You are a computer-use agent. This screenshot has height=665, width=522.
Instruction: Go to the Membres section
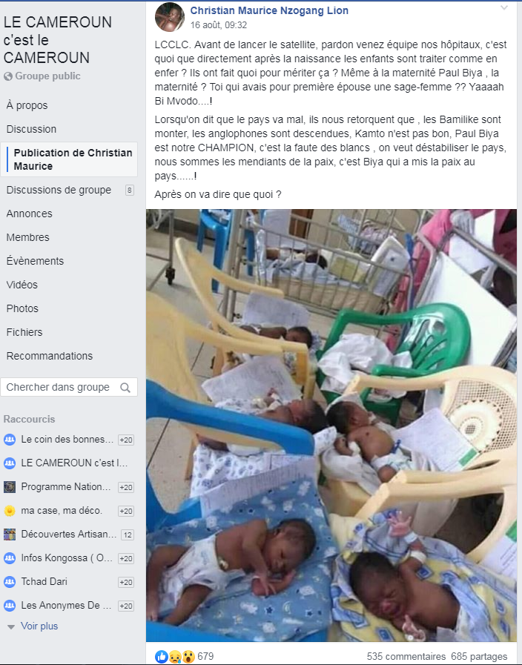pos(28,237)
